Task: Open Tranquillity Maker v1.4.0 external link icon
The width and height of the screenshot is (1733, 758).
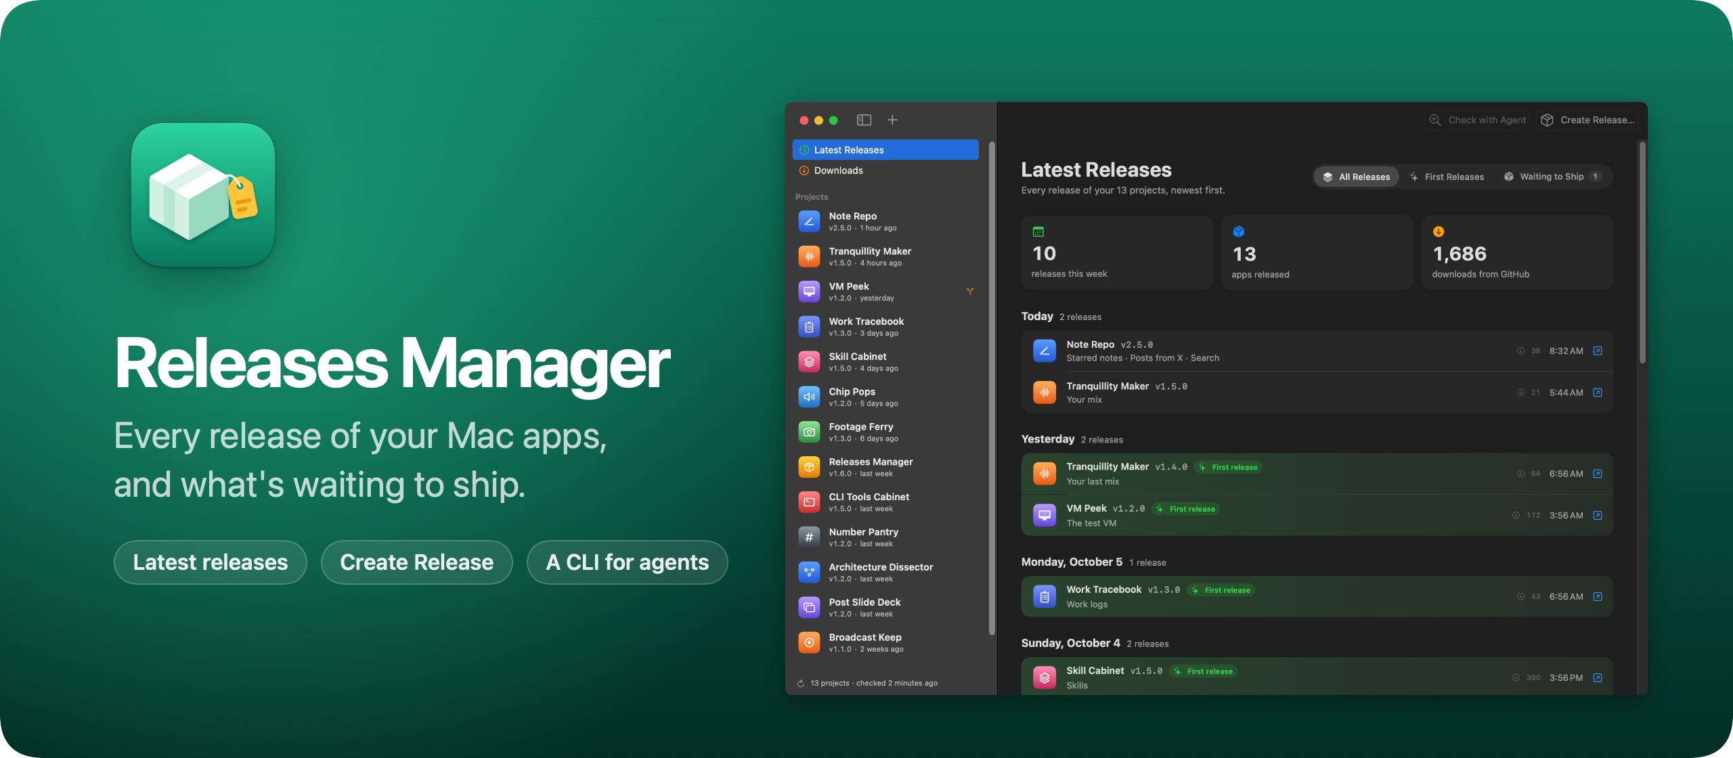Action: click(x=1598, y=474)
